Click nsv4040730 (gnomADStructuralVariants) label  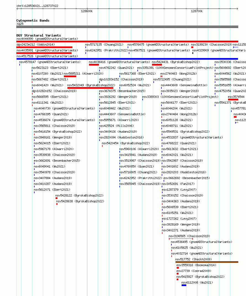[x=64, y=108]
